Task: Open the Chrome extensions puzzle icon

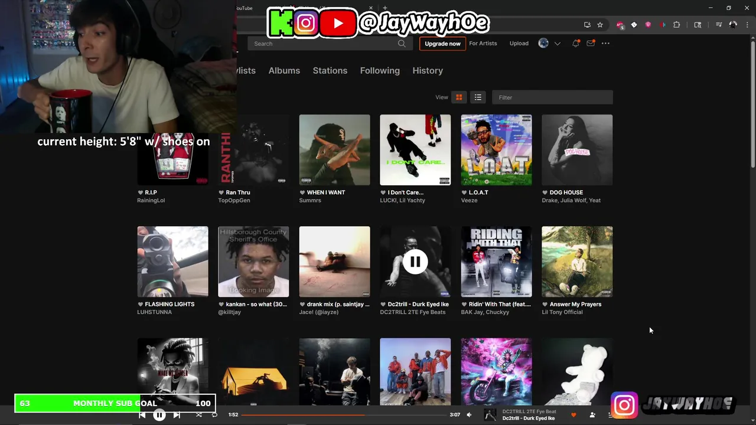Action: pyautogui.click(x=677, y=25)
